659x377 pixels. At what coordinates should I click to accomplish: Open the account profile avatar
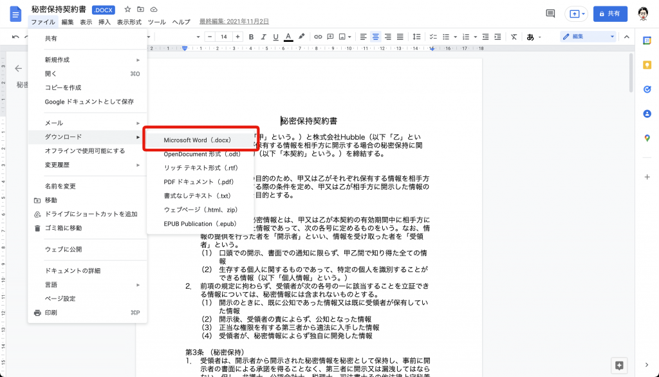643,14
